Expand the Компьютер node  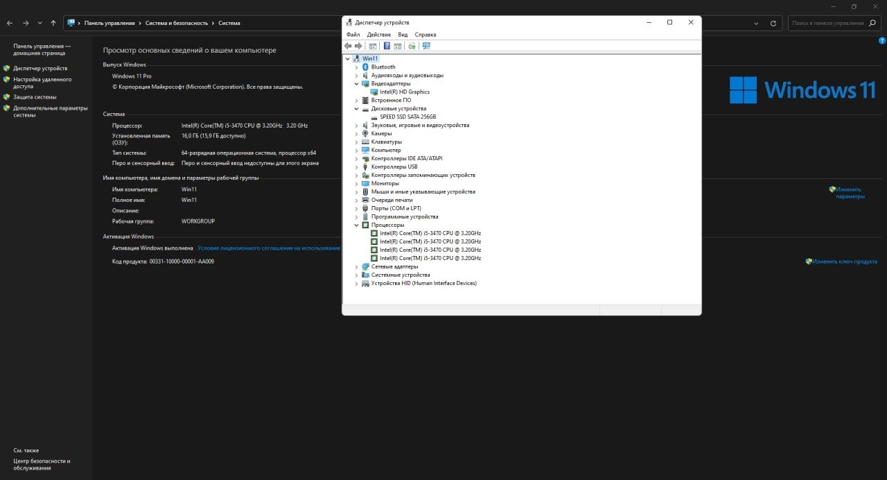click(x=357, y=150)
